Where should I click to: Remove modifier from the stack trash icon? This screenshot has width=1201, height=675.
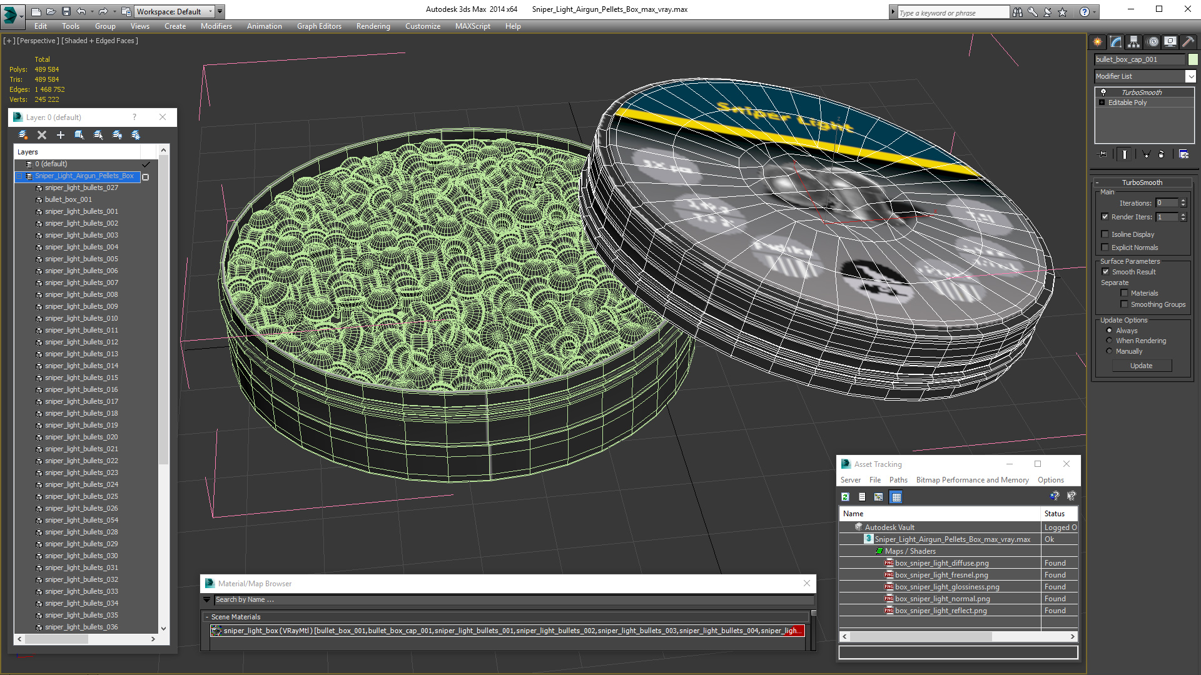(1162, 154)
